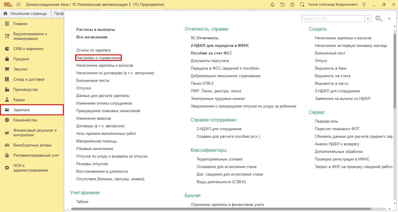Open Справки для расчета пособий (исх.)
This screenshot has height=212, width=398.
(x=228, y=137)
